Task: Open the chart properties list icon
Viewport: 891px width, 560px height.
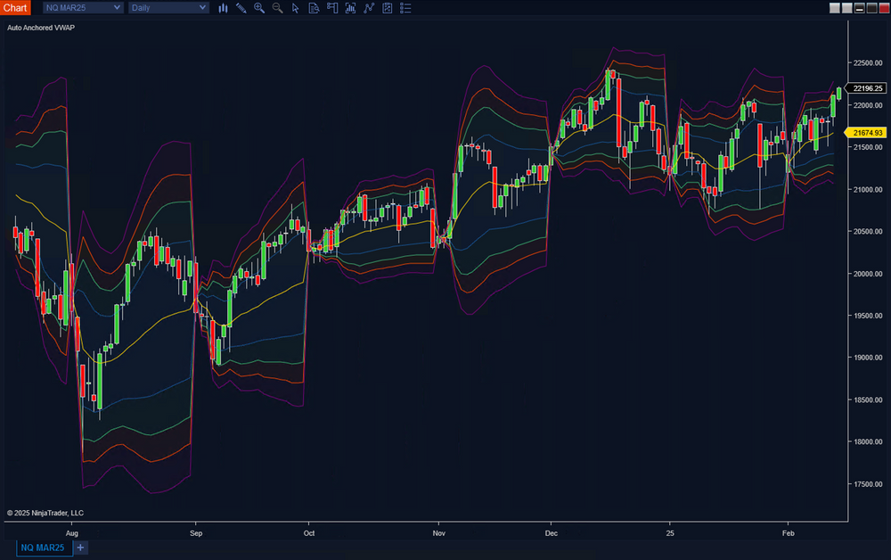Action: (405, 8)
